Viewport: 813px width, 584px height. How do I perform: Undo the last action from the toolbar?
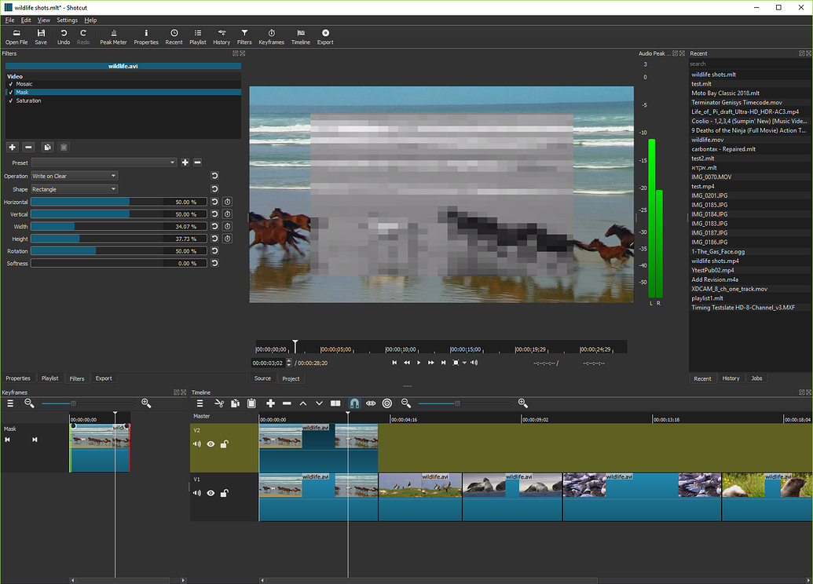(x=64, y=37)
